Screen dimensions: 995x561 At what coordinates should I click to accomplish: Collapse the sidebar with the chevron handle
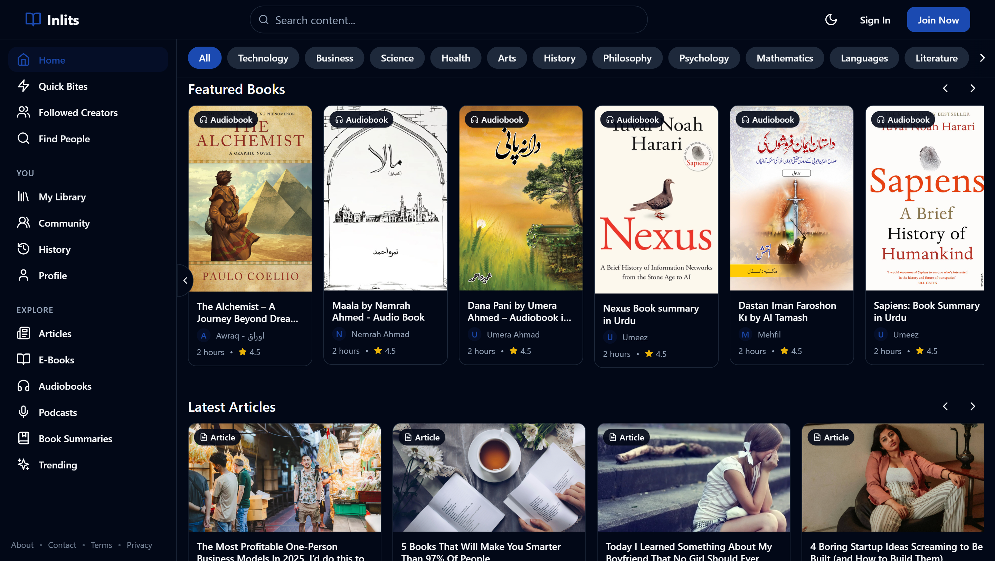186,280
